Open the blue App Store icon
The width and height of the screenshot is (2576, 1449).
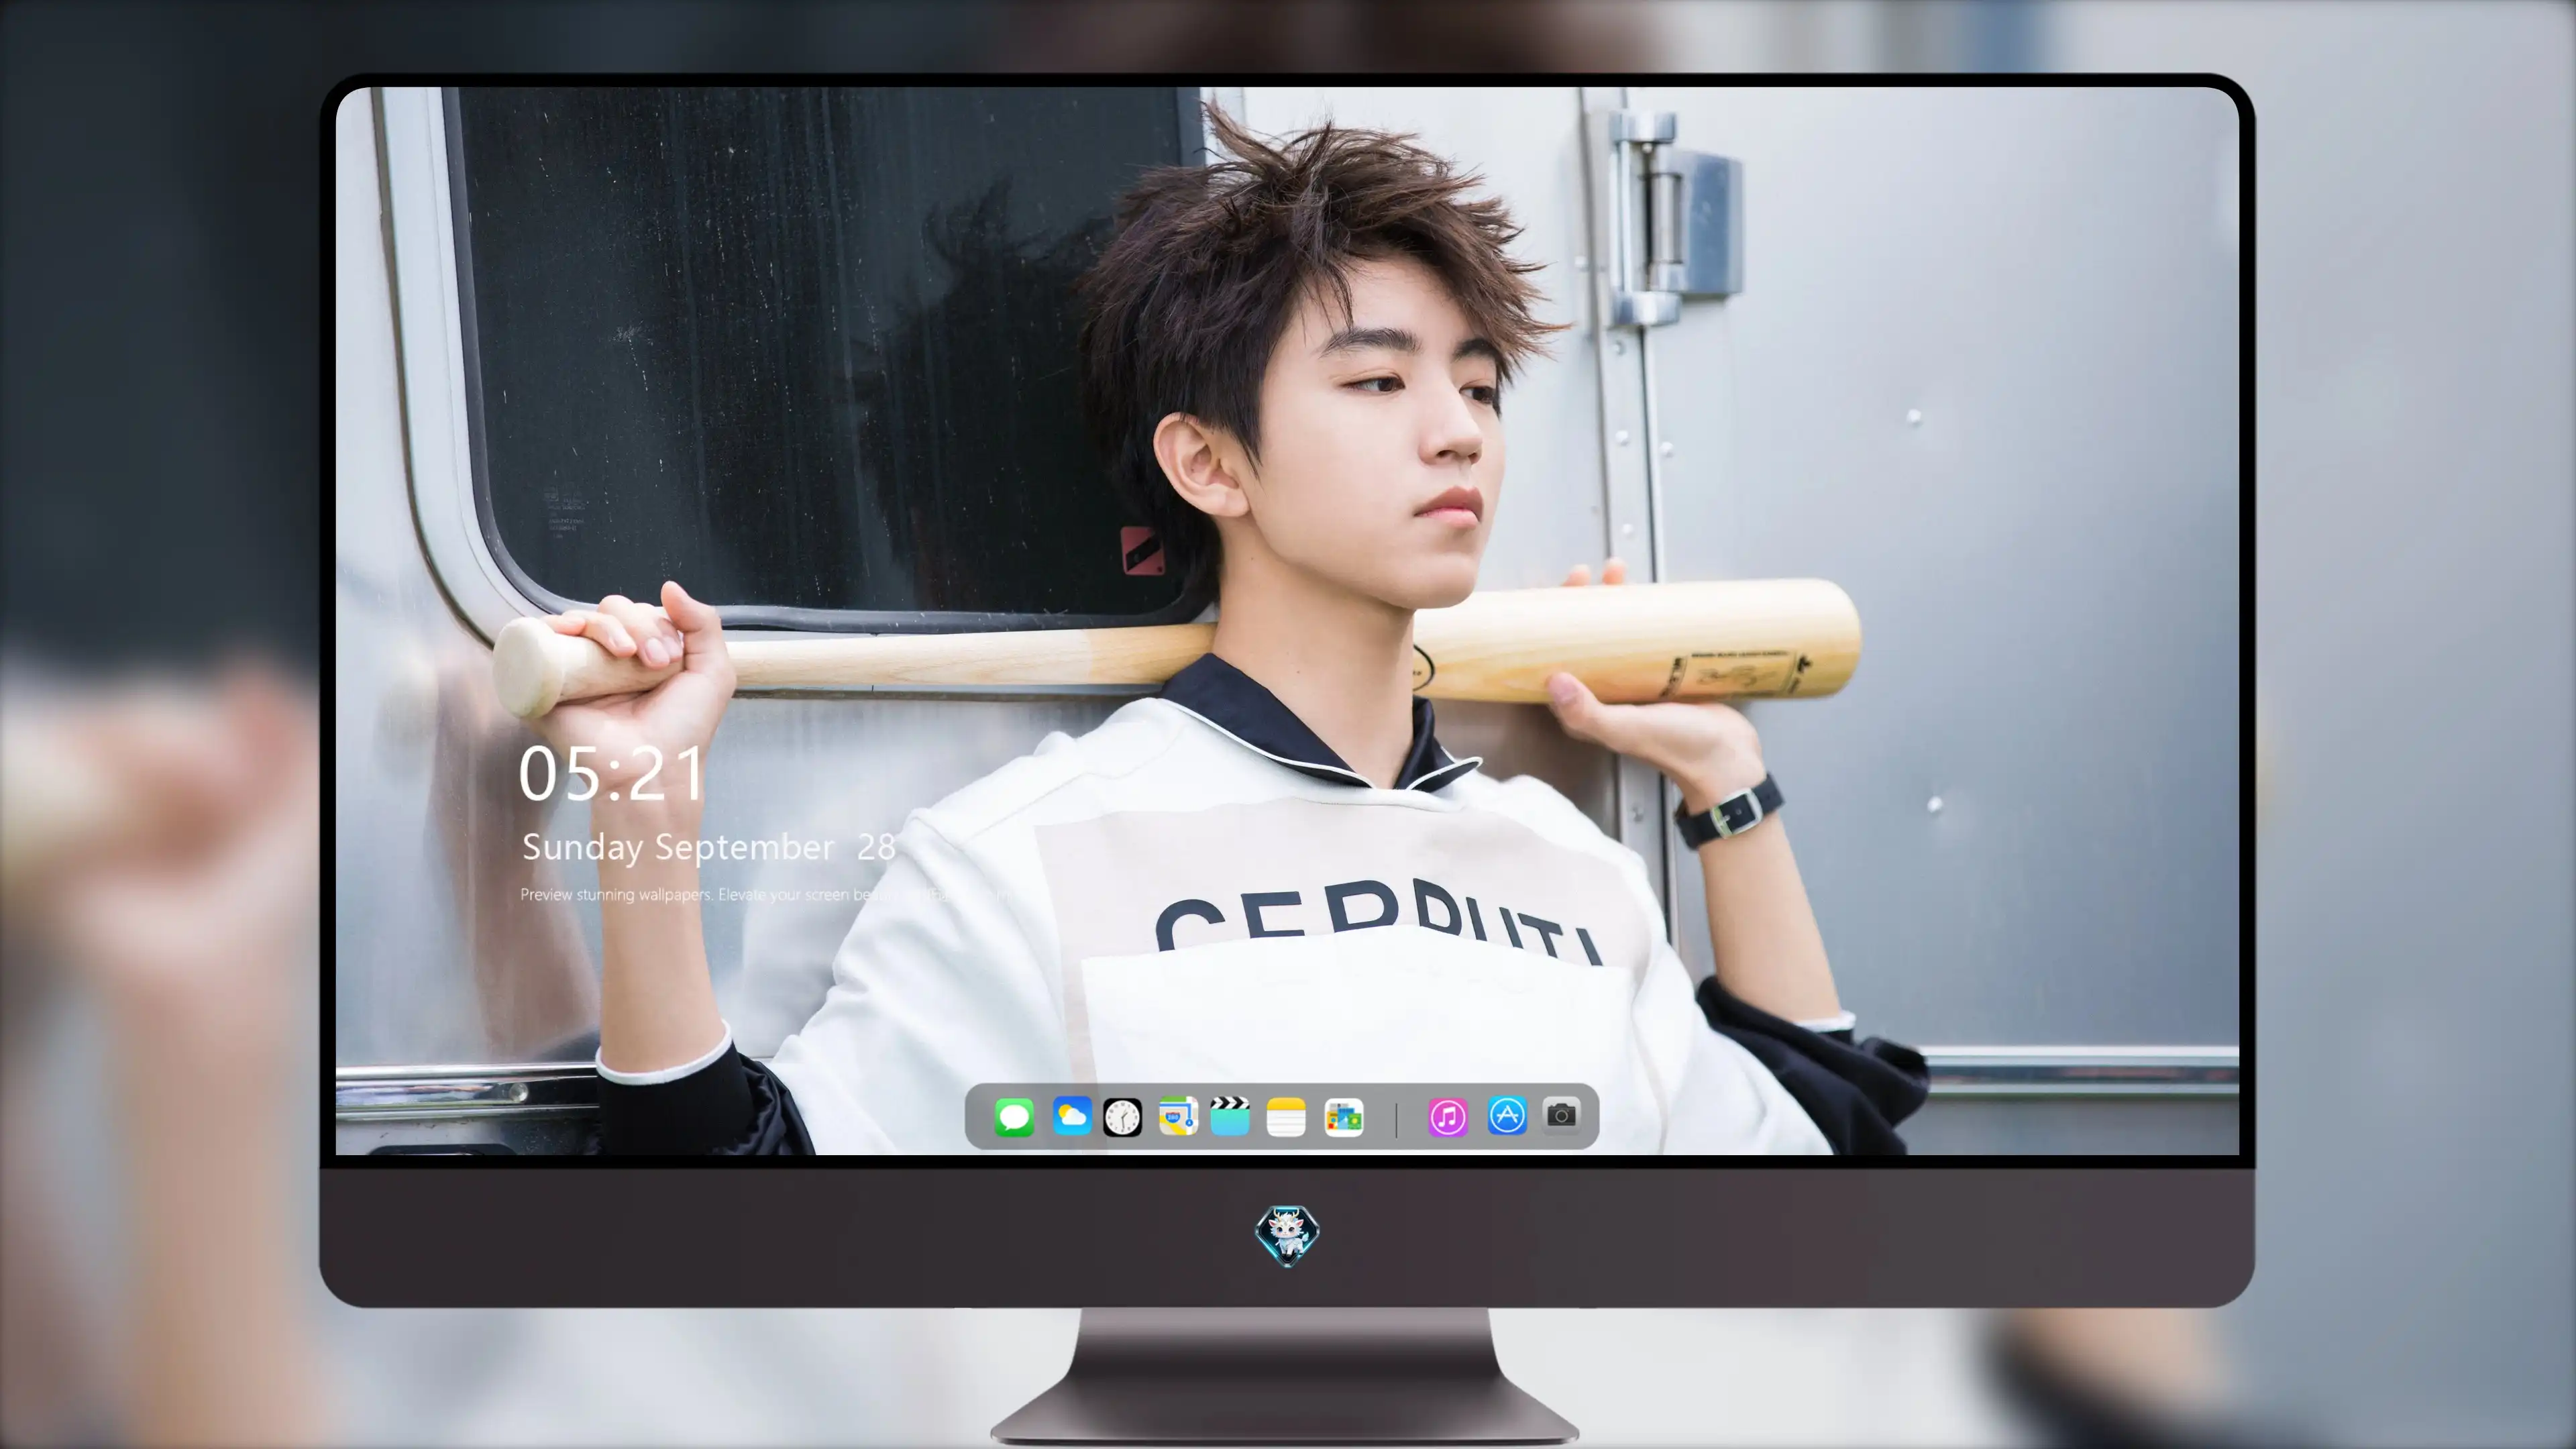click(1507, 1115)
